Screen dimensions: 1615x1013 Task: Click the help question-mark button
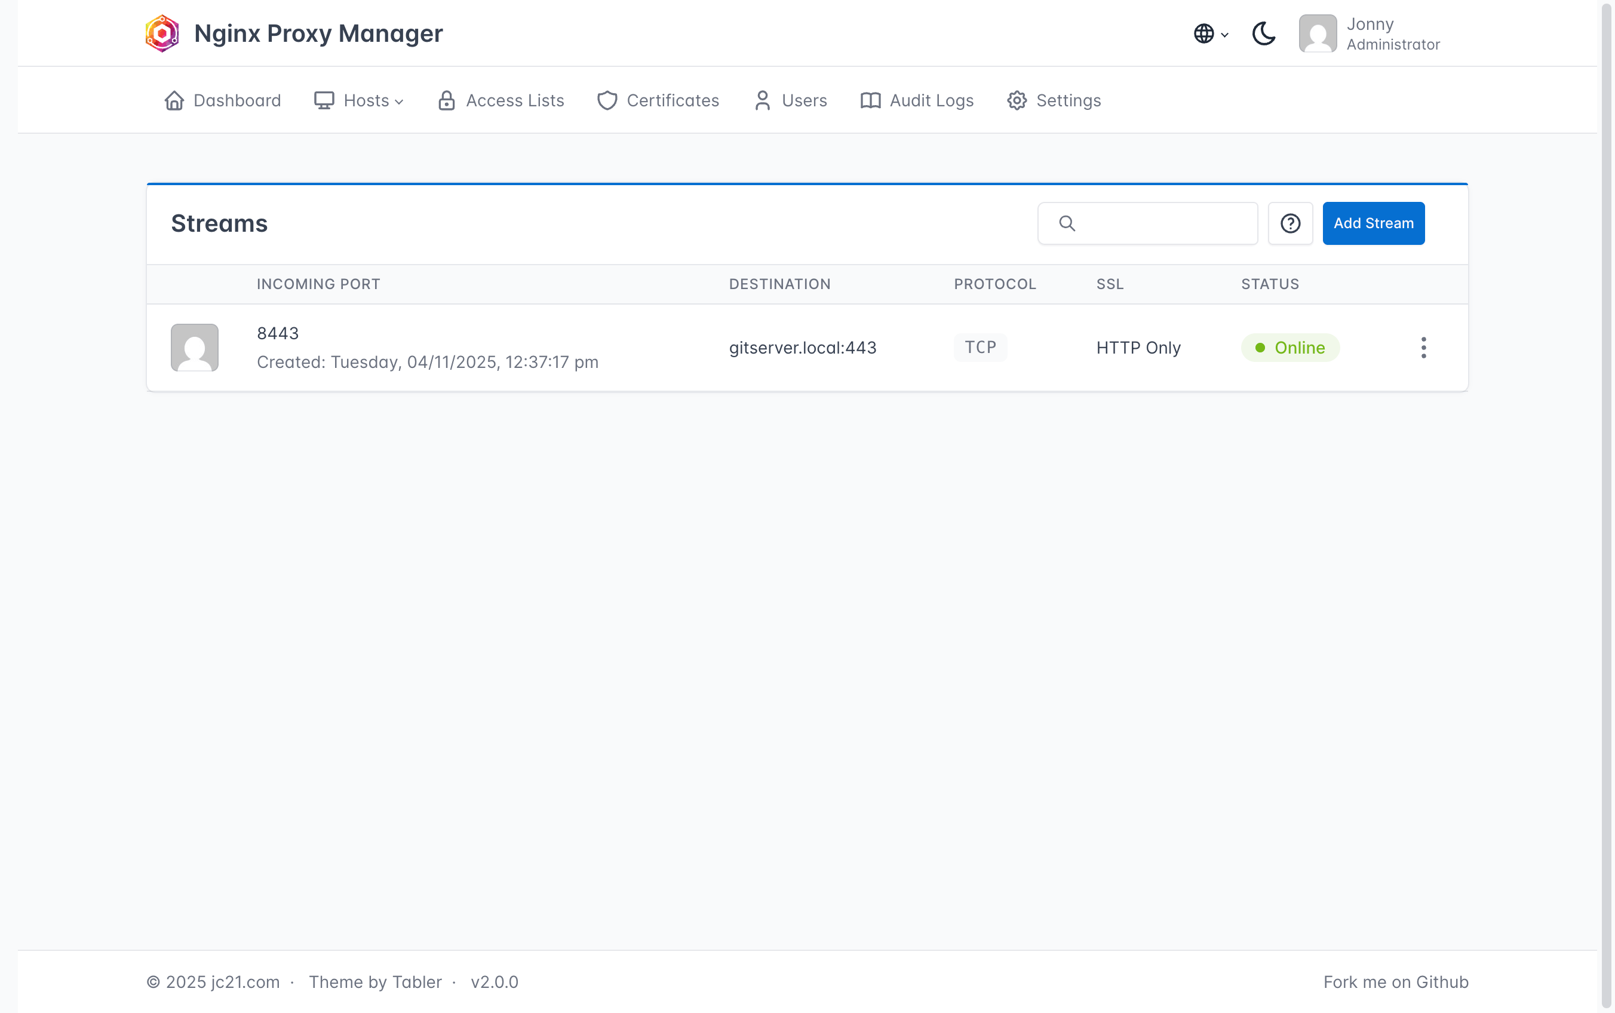[x=1290, y=223]
